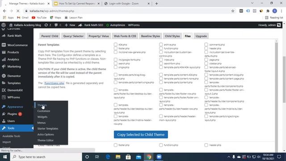Open the Howdy, admin account menu
This screenshot has width=286, height=161.
click(269, 25)
